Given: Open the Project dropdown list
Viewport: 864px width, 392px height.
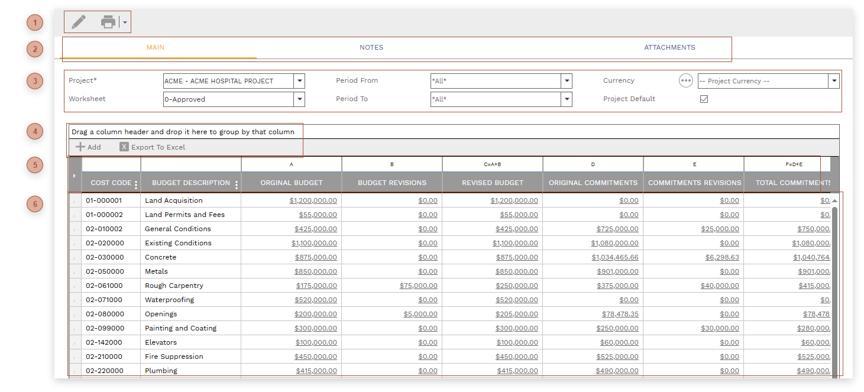Looking at the screenshot, I should [299, 80].
